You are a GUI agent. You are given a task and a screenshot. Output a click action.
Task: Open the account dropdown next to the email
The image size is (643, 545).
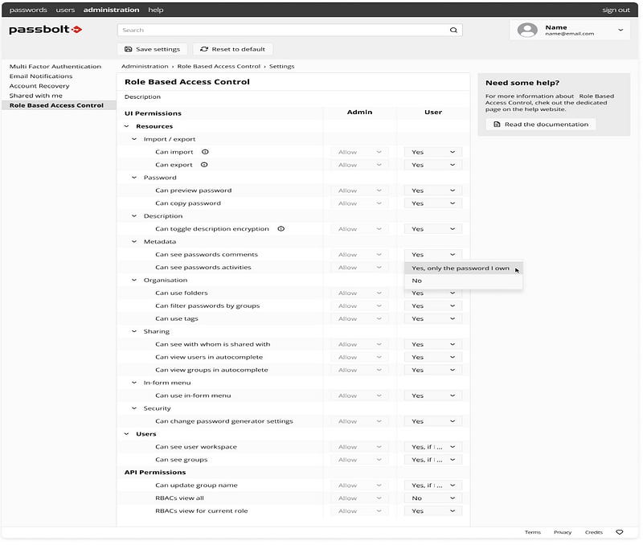620,29
